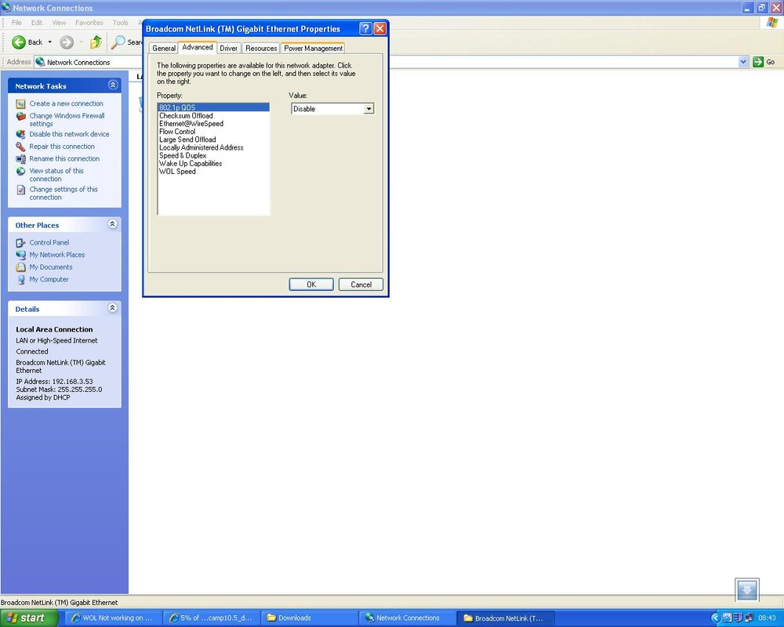The height and width of the screenshot is (627, 784).
Task: Switch to WOL Not working taskbar item
Action: [x=112, y=618]
